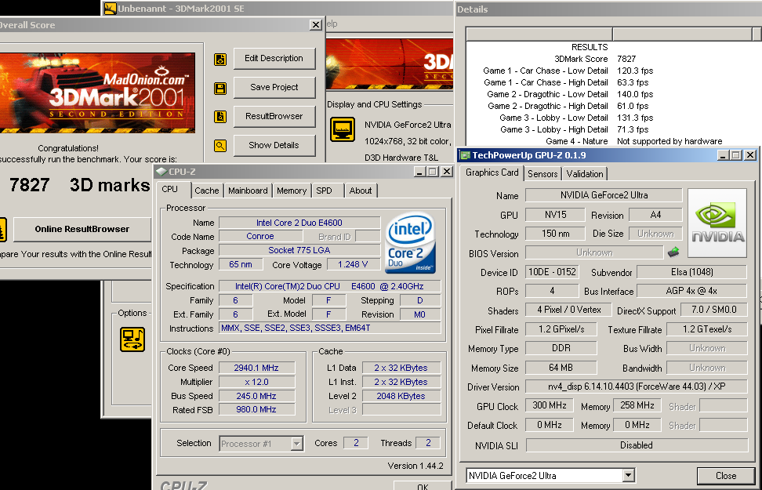762x490 pixels.
Task: Open the Memory tab in CPU-Z
Action: click(292, 191)
